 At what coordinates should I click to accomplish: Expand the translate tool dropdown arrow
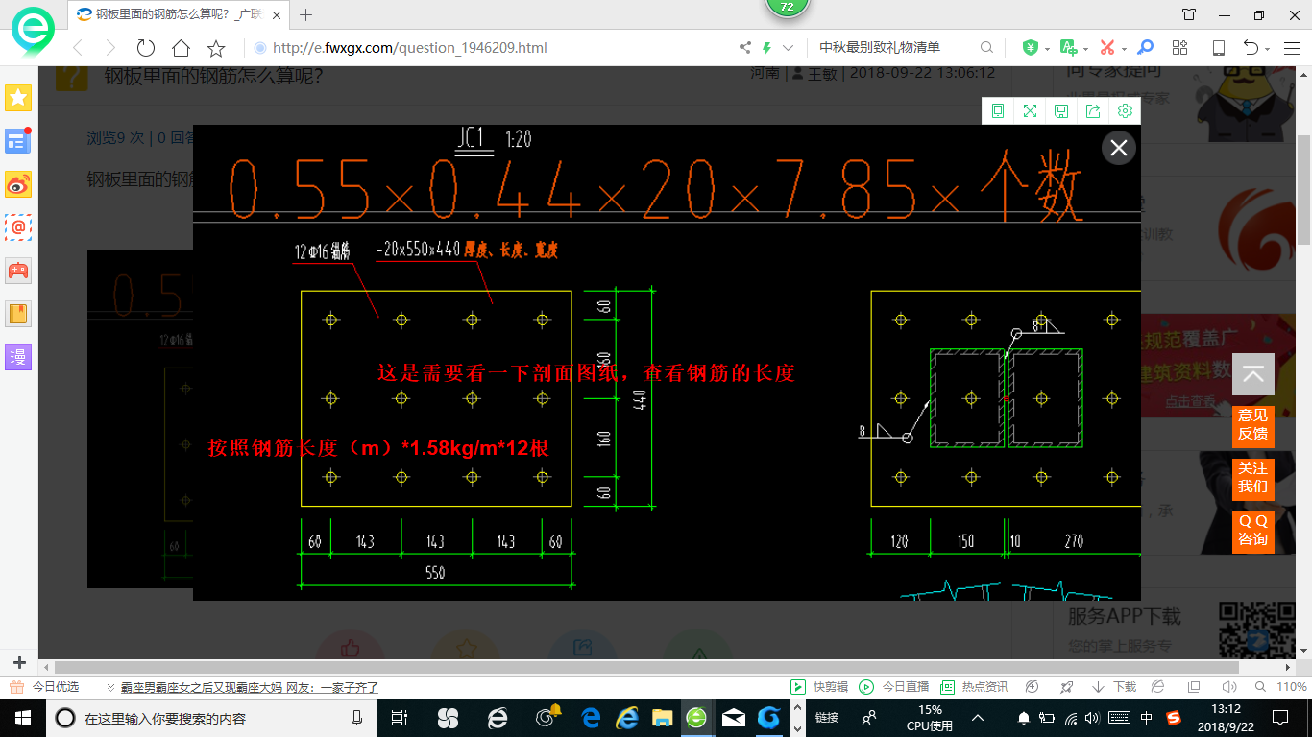[x=1085, y=49]
